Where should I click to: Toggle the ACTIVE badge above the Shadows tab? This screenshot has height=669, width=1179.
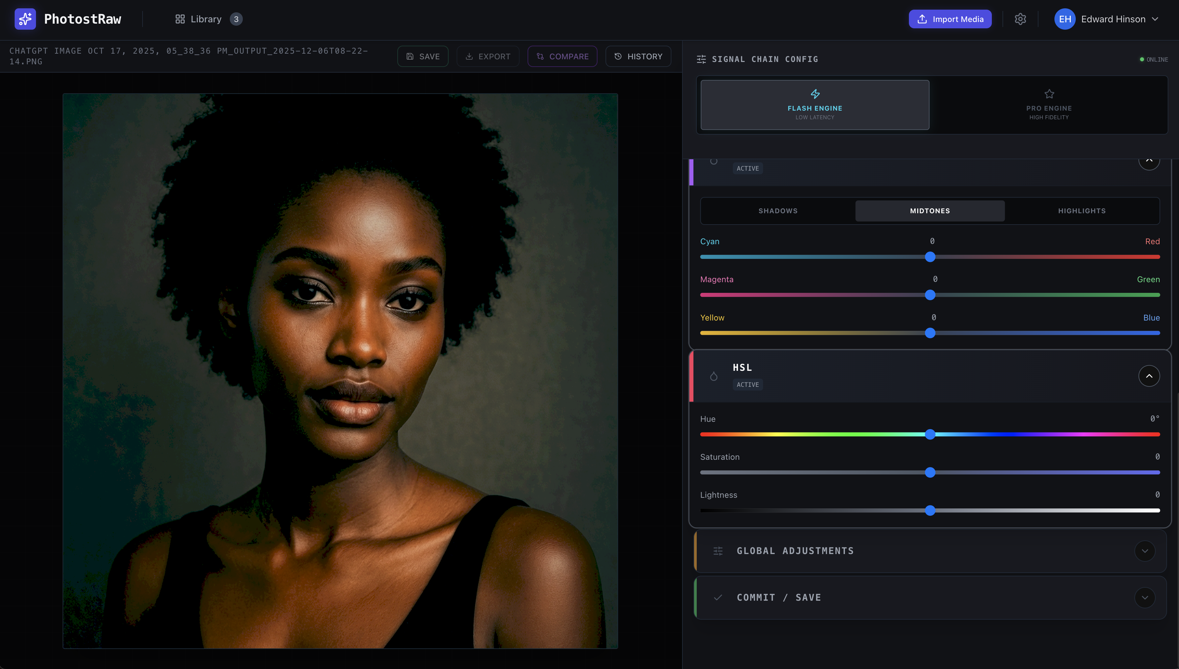tap(748, 168)
